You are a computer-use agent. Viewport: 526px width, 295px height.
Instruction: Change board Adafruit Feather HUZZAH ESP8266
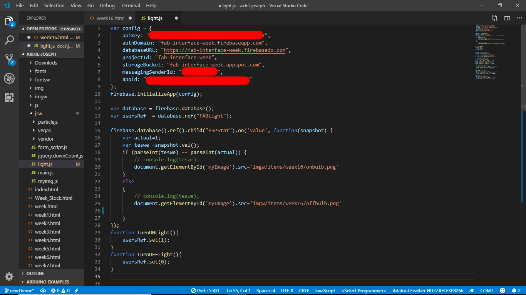pos(428,291)
